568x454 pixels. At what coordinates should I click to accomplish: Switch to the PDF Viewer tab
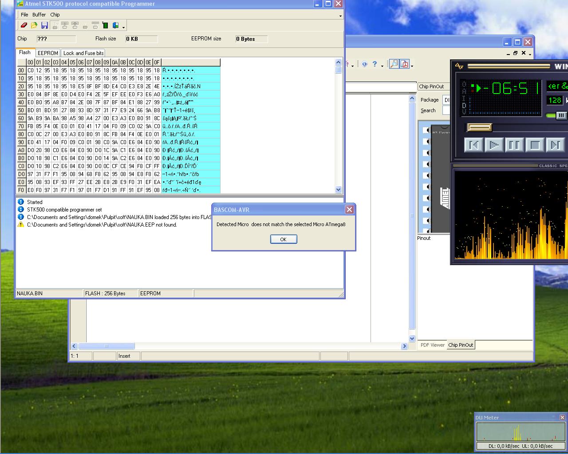[x=432, y=345]
